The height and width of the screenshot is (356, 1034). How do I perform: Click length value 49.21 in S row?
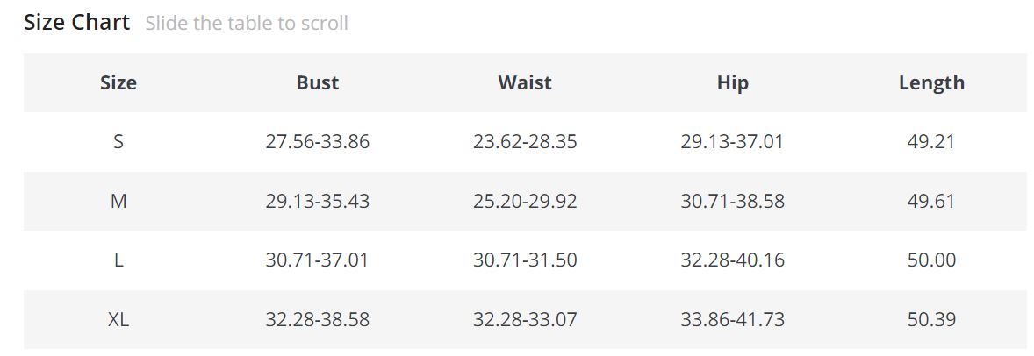pyautogui.click(x=931, y=141)
